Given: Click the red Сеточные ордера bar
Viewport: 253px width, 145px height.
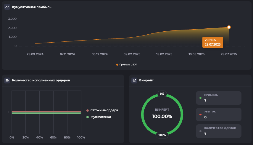Looking at the screenshot, I should click(46, 111).
